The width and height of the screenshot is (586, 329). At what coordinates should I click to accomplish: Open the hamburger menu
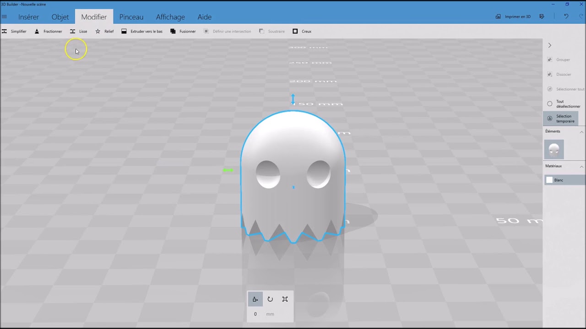point(4,17)
